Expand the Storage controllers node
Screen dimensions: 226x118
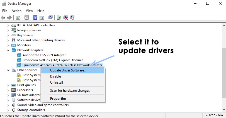coord(8,110)
